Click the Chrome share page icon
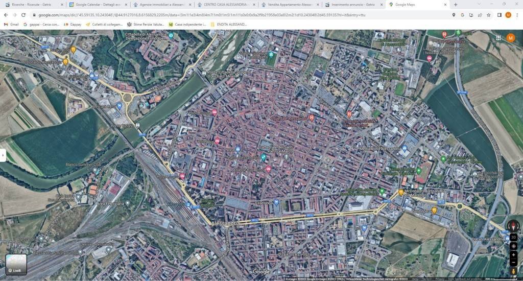Image resolution: width=523 pixels, height=281 pixels. click(x=480, y=15)
